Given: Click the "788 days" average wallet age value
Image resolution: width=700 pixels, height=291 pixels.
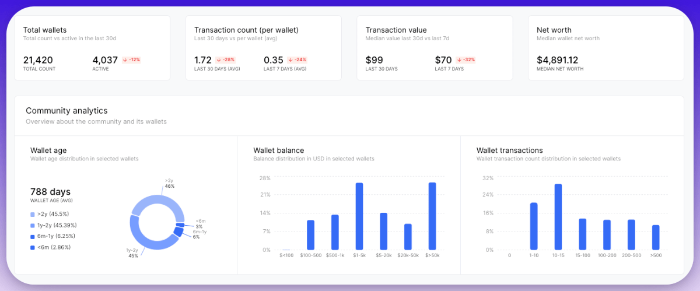Looking at the screenshot, I should pos(50,191).
